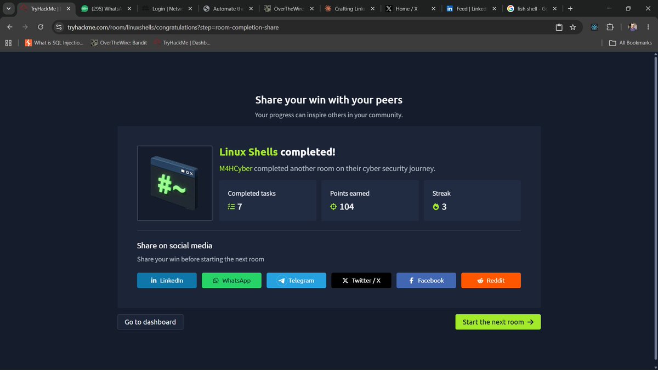Close the Login | Netw tab
The height and width of the screenshot is (370, 658).
[190, 9]
